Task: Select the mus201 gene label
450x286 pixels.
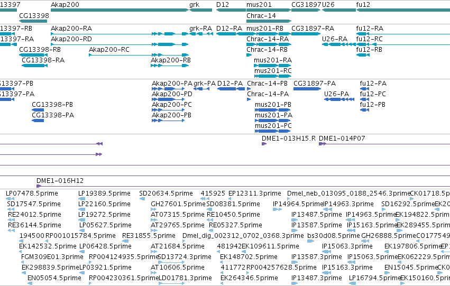Action: (259, 5)
